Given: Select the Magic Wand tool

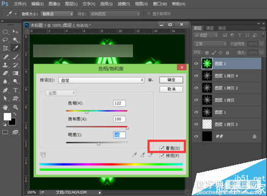Looking at the screenshot, I should [x=15, y=40].
